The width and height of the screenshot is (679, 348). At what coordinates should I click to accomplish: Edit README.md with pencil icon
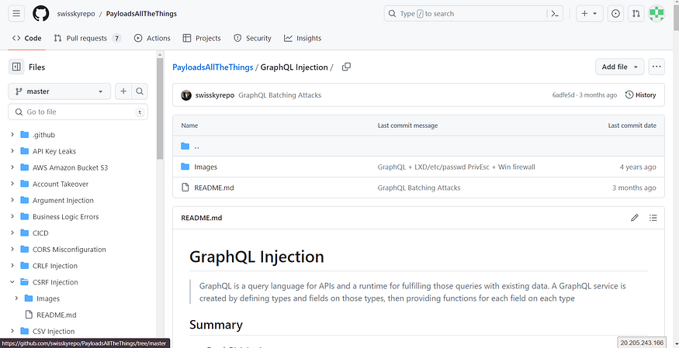click(635, 218)
